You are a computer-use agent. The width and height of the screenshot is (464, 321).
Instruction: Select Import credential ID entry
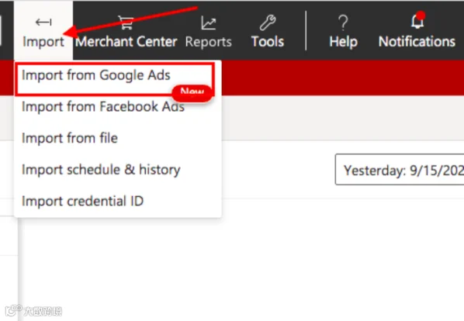(82, 202)
